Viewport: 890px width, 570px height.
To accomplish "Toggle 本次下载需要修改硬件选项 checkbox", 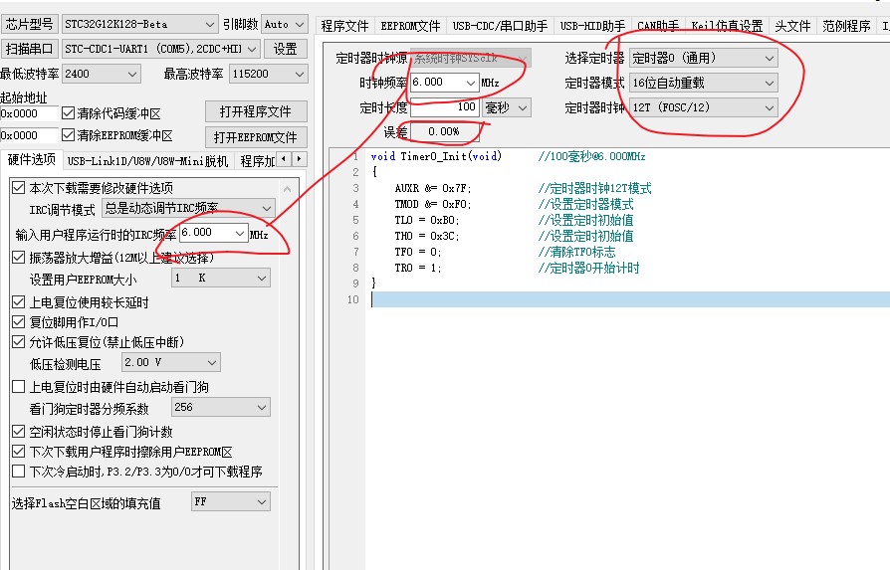I will pyautogui.click(x=19, y=188).
